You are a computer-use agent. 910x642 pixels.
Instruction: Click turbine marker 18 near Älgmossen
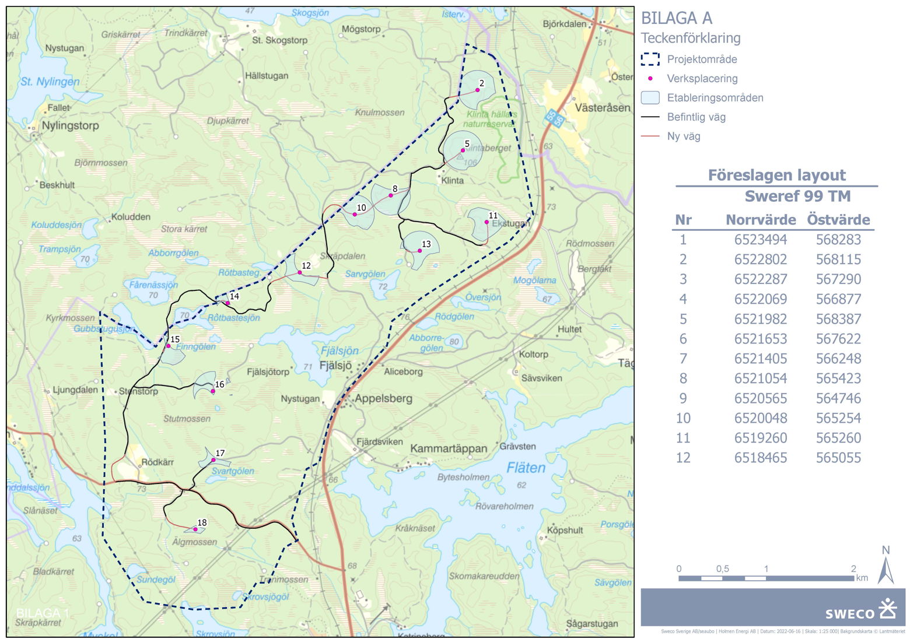[x=195, y=529]
